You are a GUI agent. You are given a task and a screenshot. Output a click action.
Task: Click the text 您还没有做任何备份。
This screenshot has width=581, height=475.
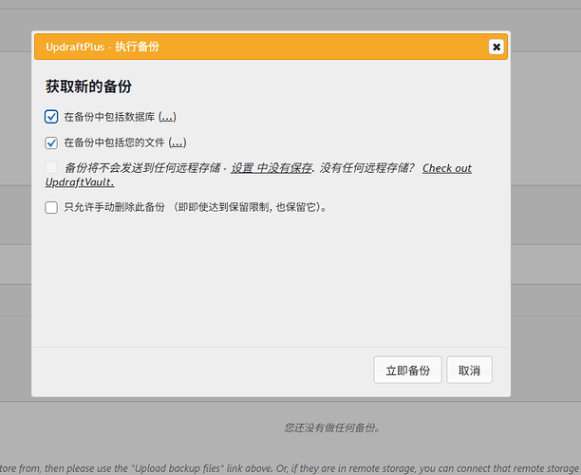click(332, 427)
